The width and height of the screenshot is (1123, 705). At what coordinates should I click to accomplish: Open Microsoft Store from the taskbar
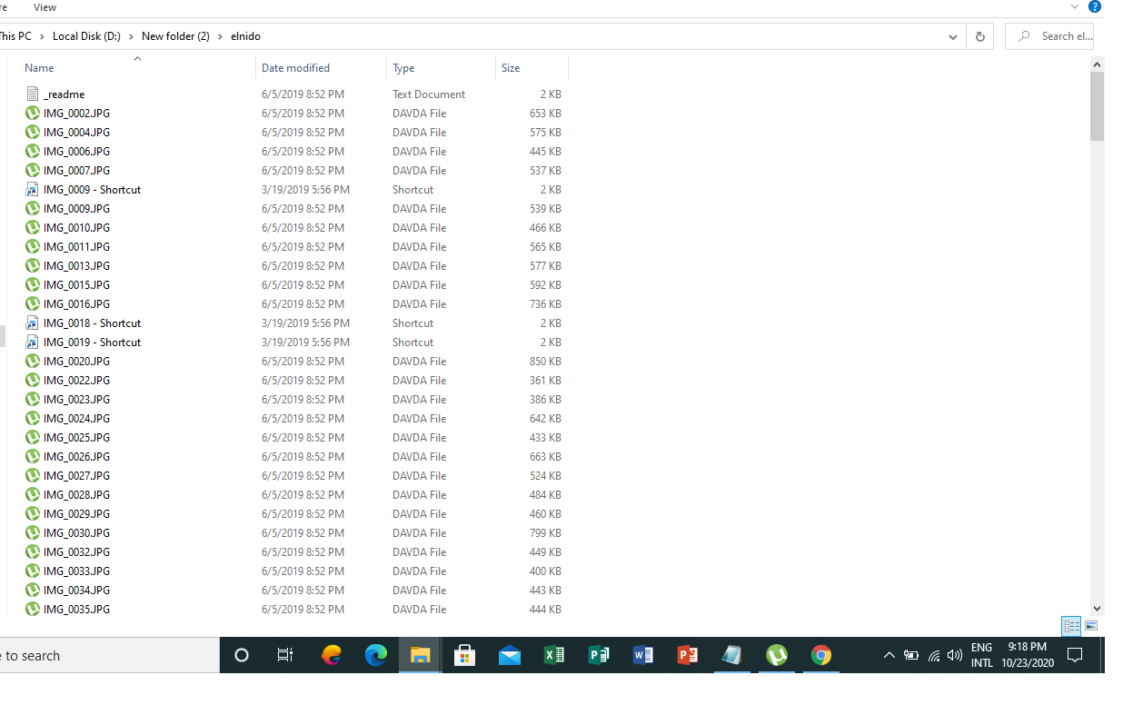tap(464, 655)
